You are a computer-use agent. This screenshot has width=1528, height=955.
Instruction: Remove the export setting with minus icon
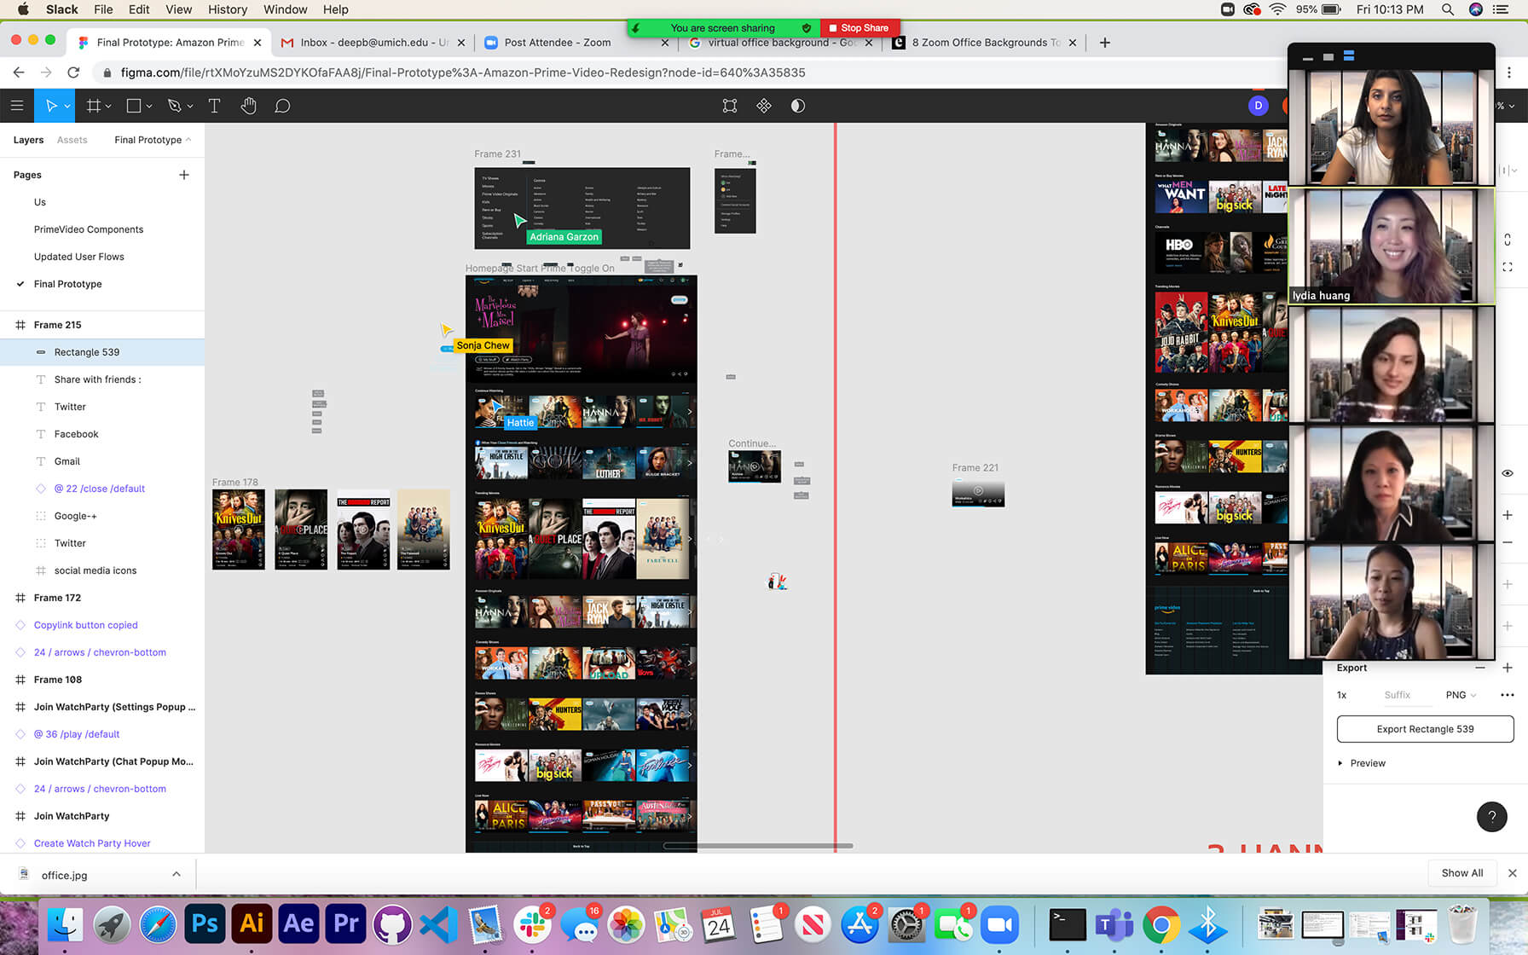[1480, 668]
